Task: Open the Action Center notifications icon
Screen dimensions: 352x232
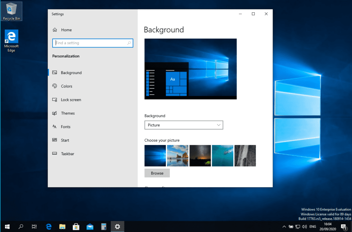Action: 344,226
